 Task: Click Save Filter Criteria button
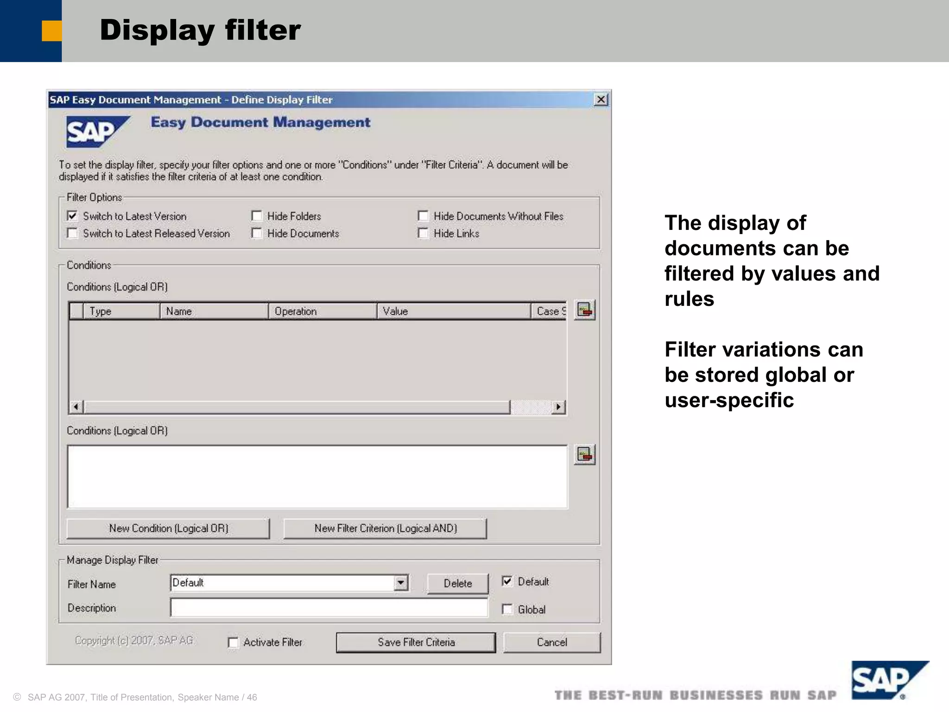pyautogui.click(x=416, y=642)
